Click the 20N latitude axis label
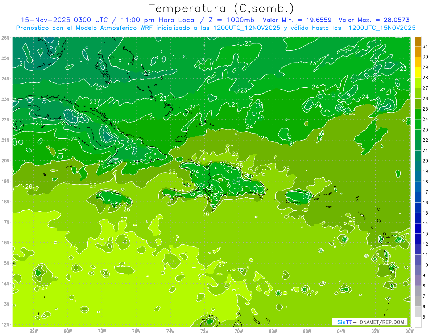435x336 pixels. [5, 161]
